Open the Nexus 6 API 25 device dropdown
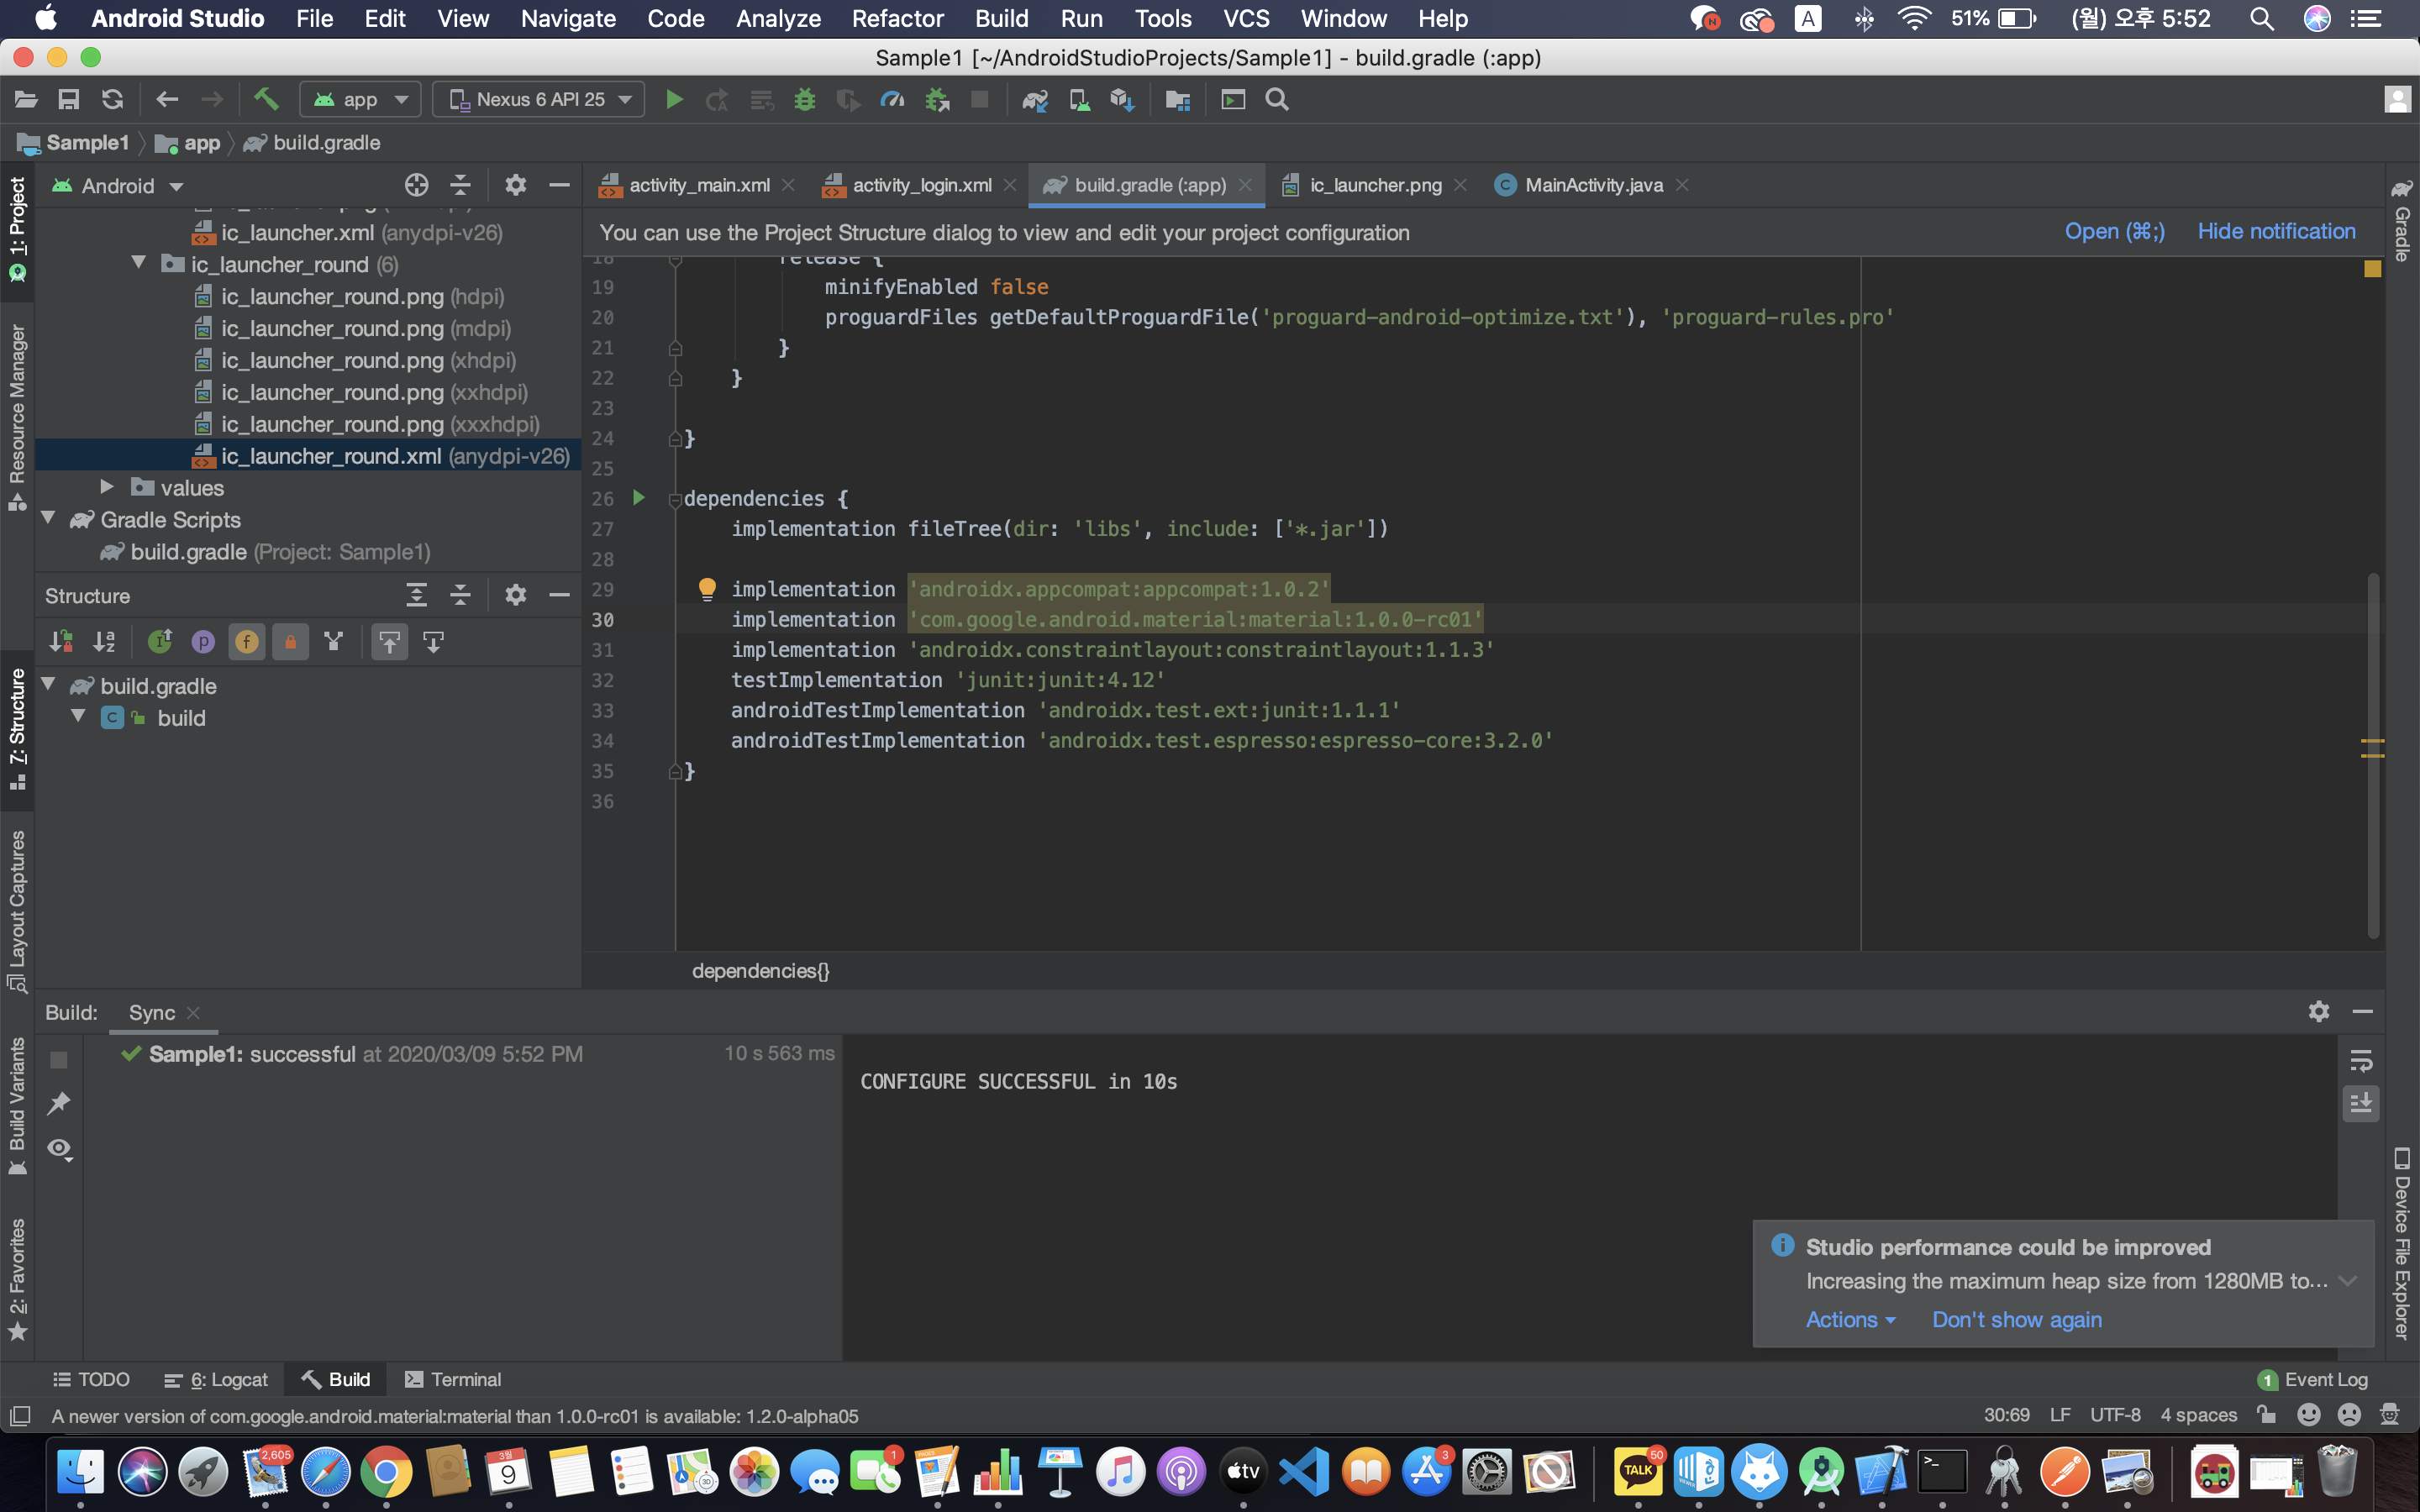Screen dimensions: 2420x1512 point(540,99)
